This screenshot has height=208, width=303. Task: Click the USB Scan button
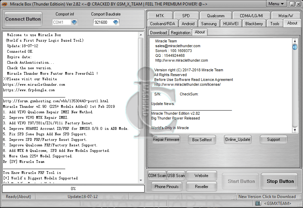(x=176, y=175)
